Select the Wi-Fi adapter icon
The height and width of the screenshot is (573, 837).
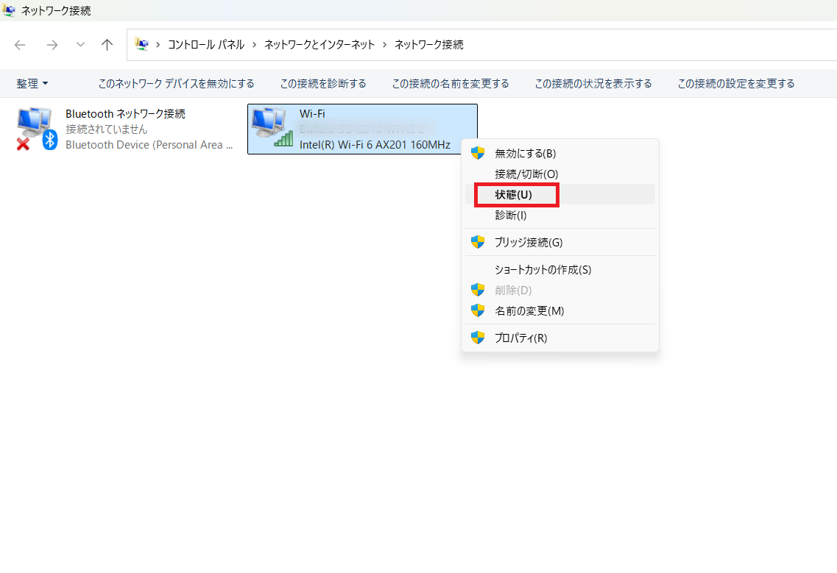tap(270, 127)
